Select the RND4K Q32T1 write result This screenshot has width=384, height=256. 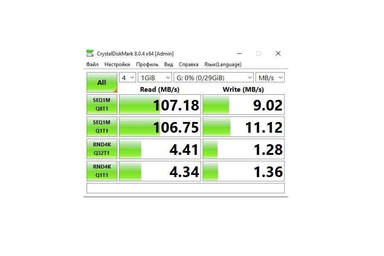click(243, 148)
